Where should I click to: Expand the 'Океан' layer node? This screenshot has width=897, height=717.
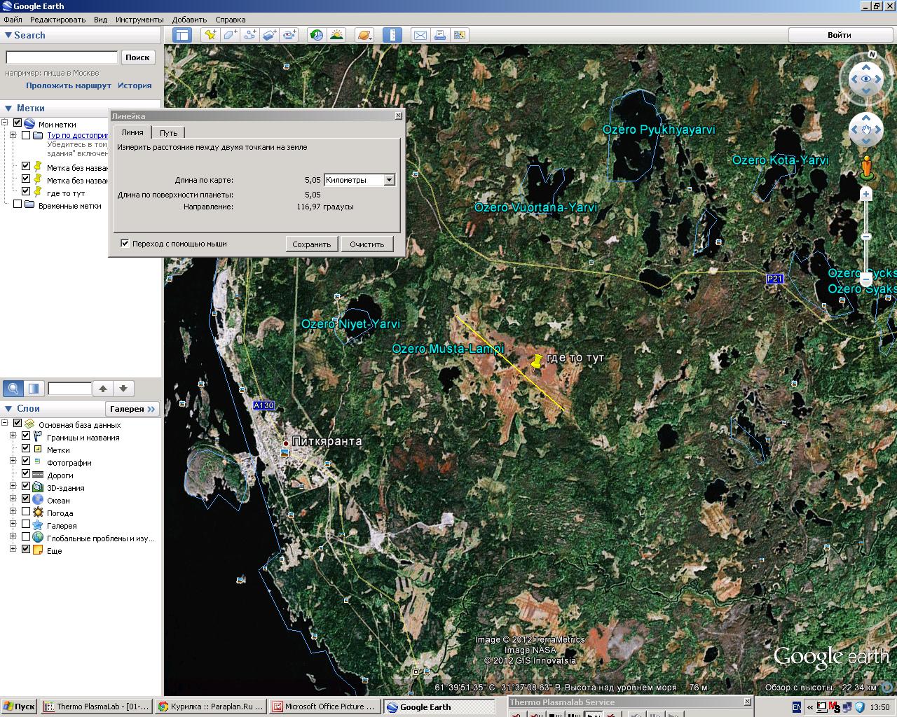(x=13, y=499)
